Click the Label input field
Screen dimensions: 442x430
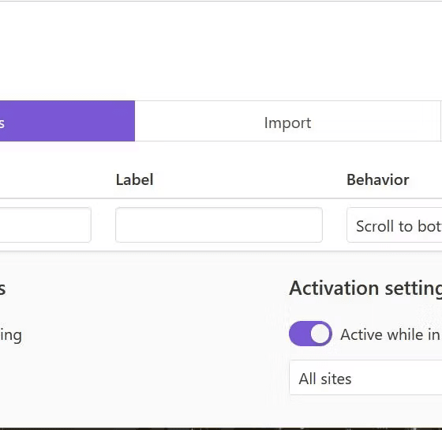point(219,224)
